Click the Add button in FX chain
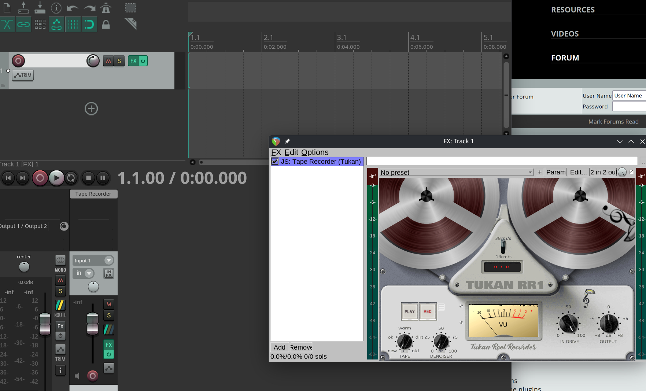The height and width of the screenshot is (391, 646). pos(279,347)
